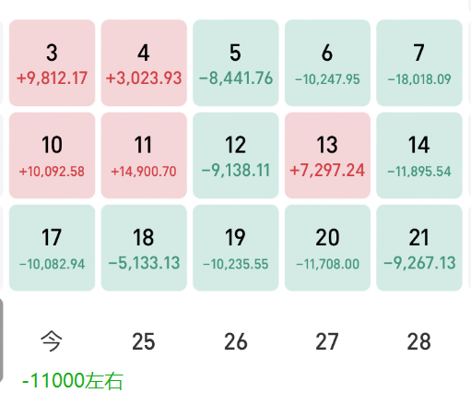
Task: Choose calendar date 26
Action: click(236, 341)
